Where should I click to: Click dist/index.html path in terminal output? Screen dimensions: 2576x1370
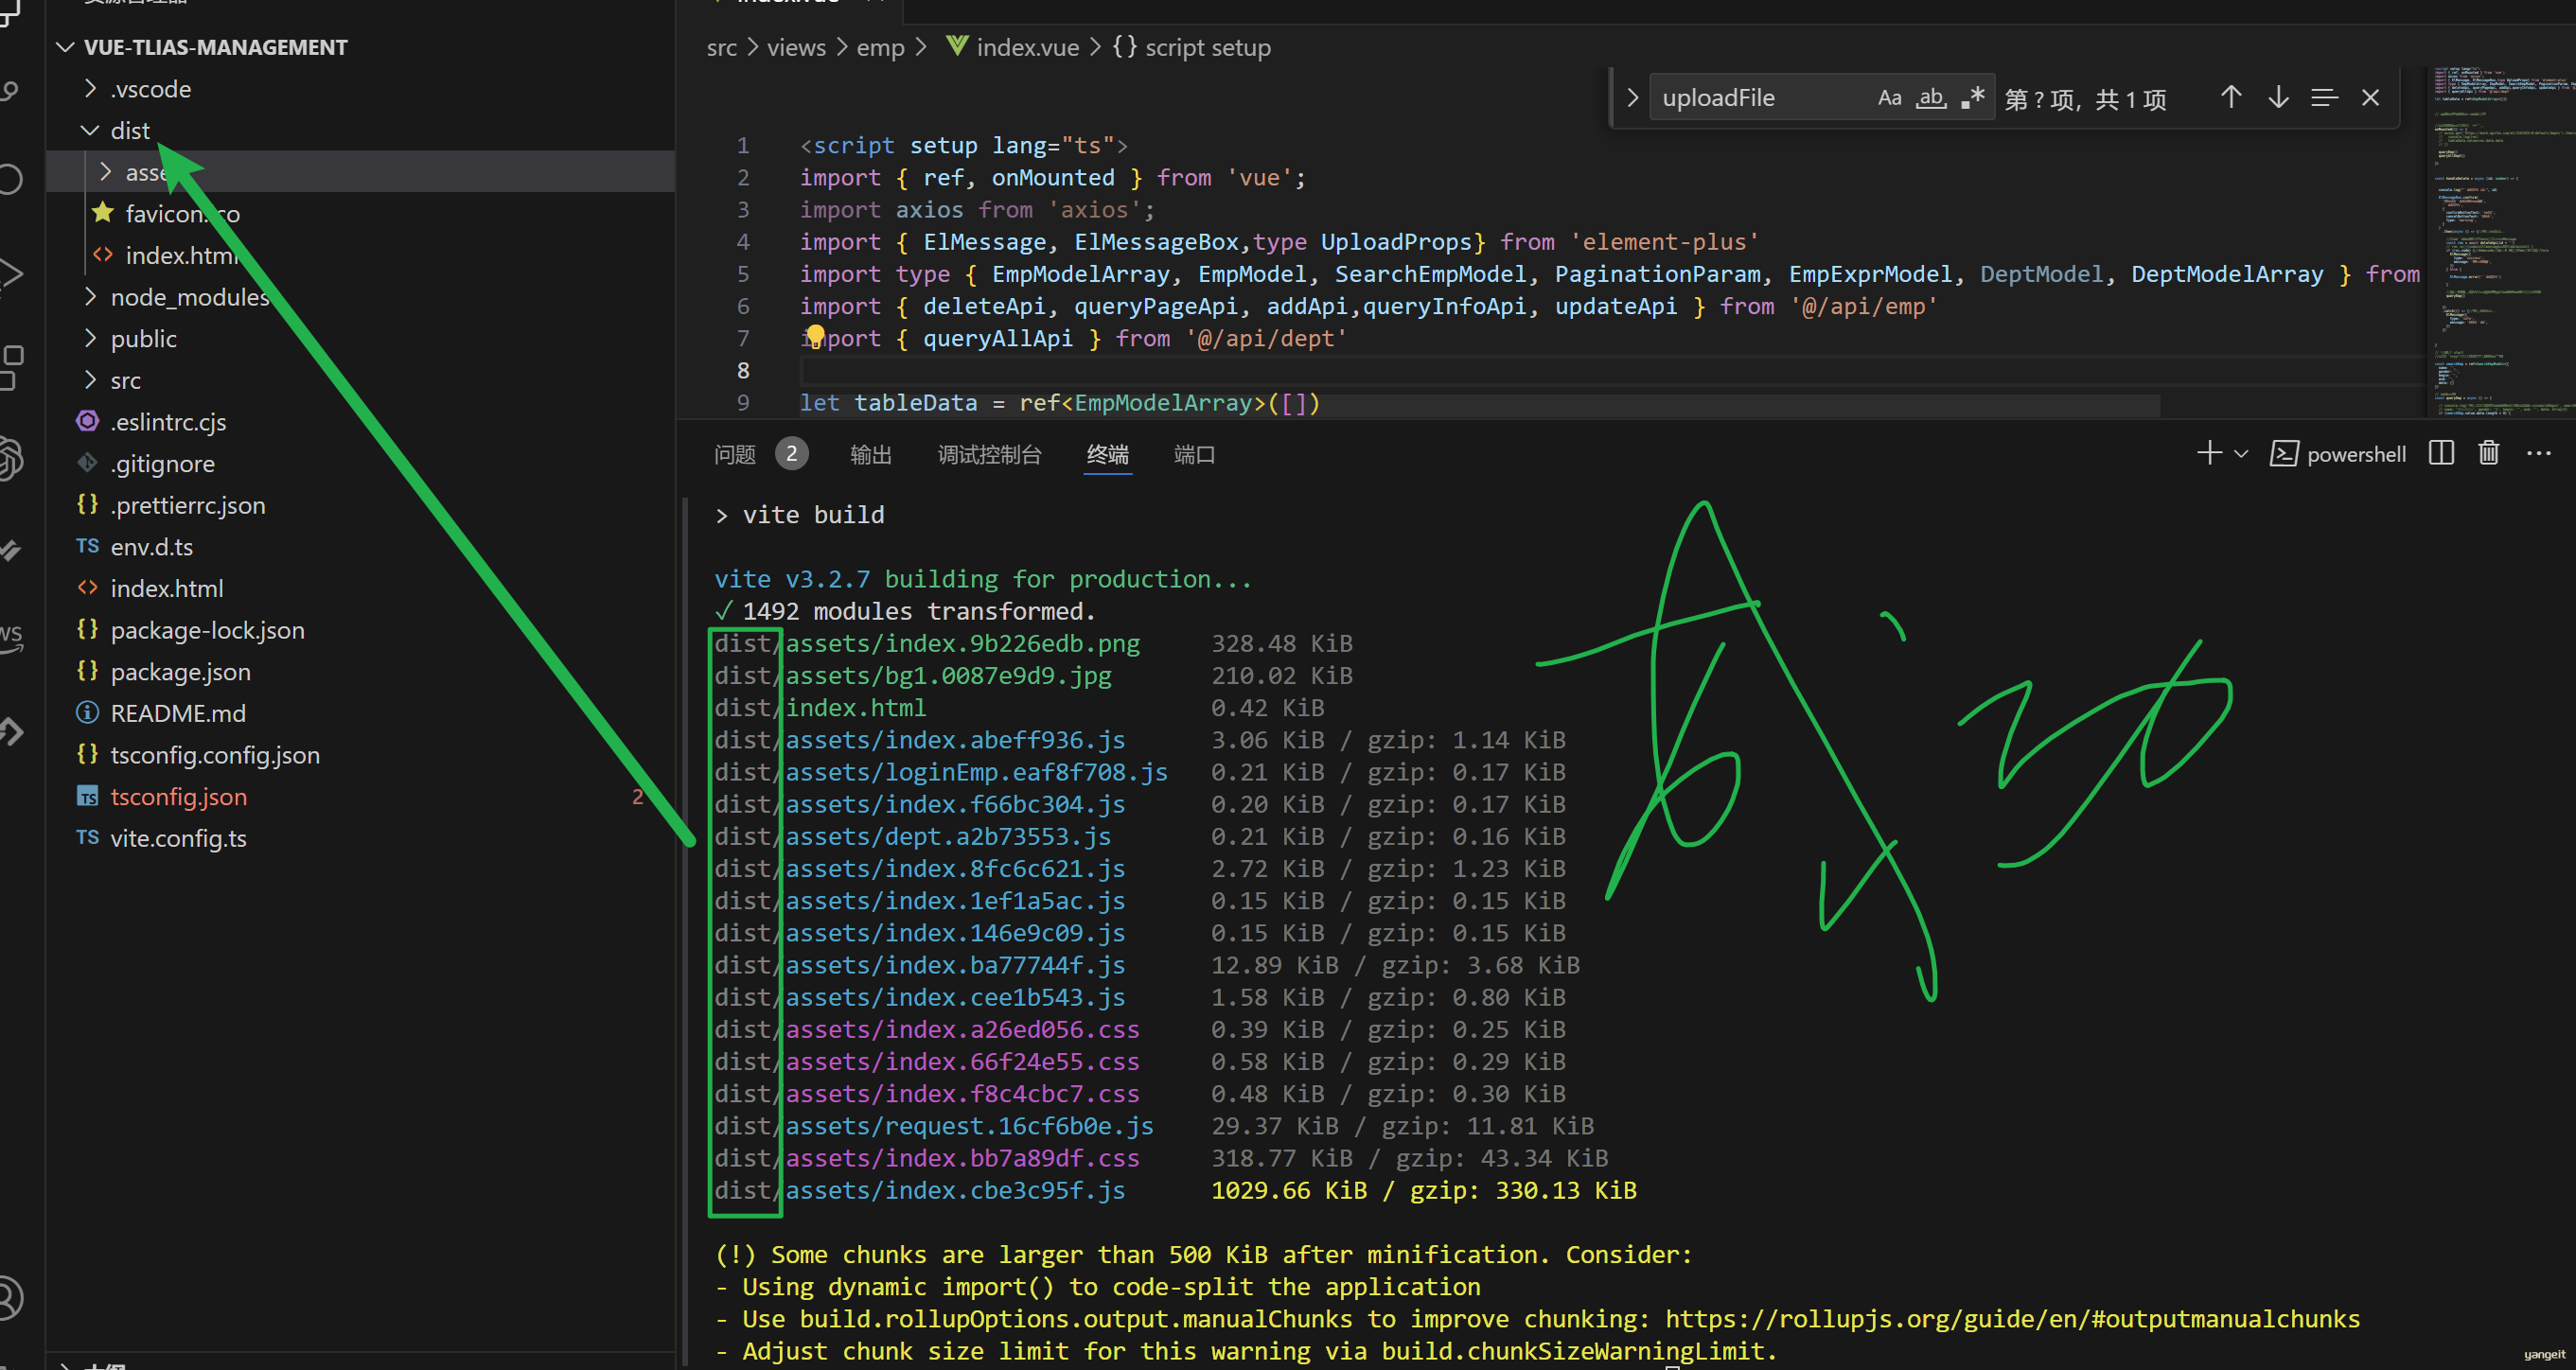(x=820, y=708)
